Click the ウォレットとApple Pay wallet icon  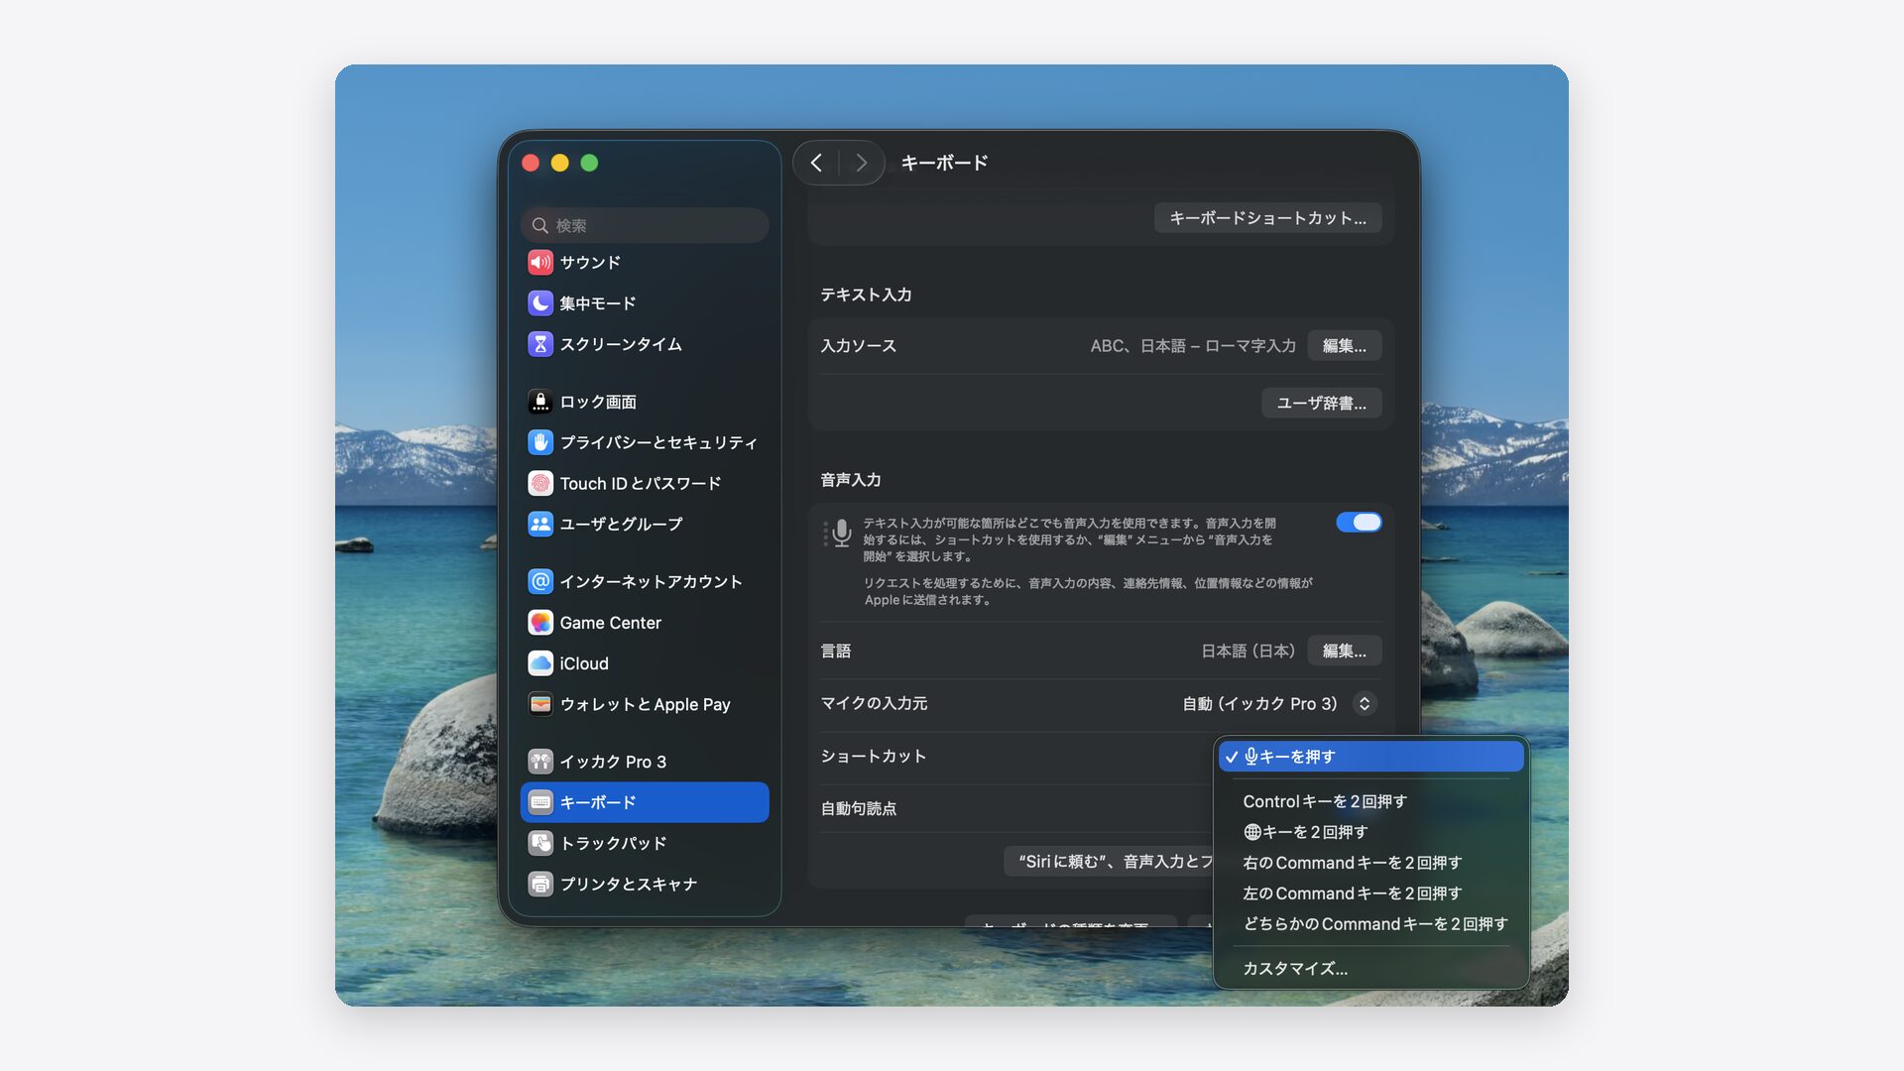tap(540, 703)
